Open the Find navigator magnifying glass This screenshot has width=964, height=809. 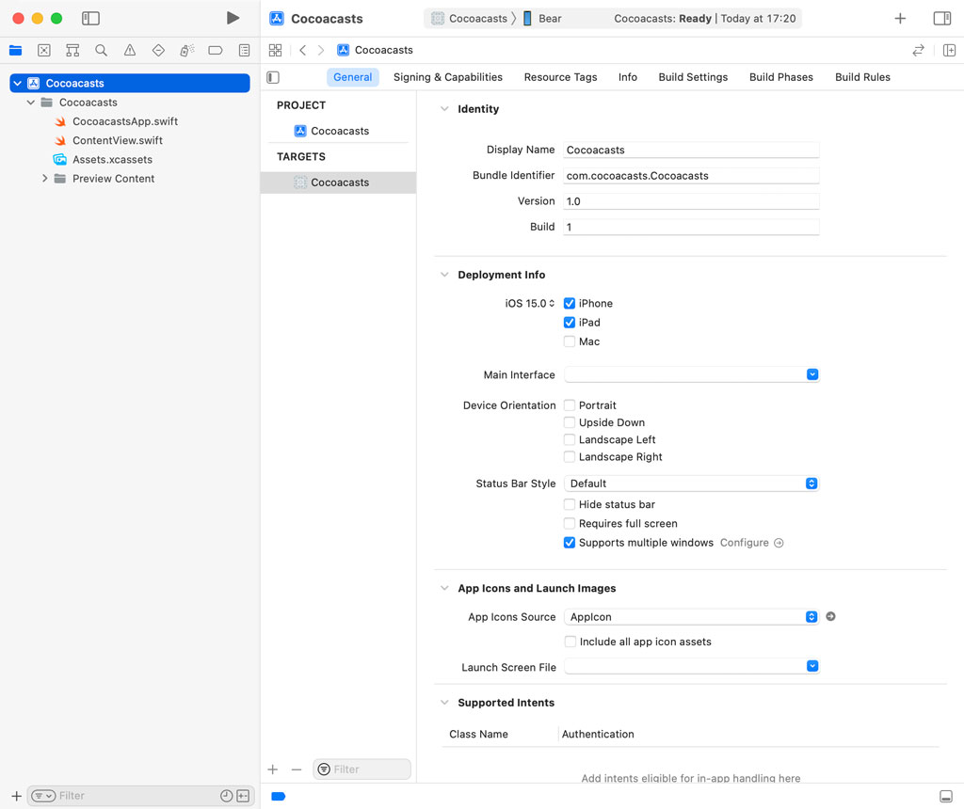[x=101, y=50]
